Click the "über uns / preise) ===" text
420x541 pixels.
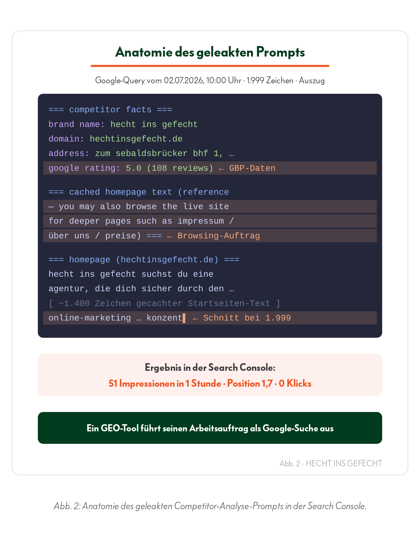pyautogui.click(x=105, y=236)
